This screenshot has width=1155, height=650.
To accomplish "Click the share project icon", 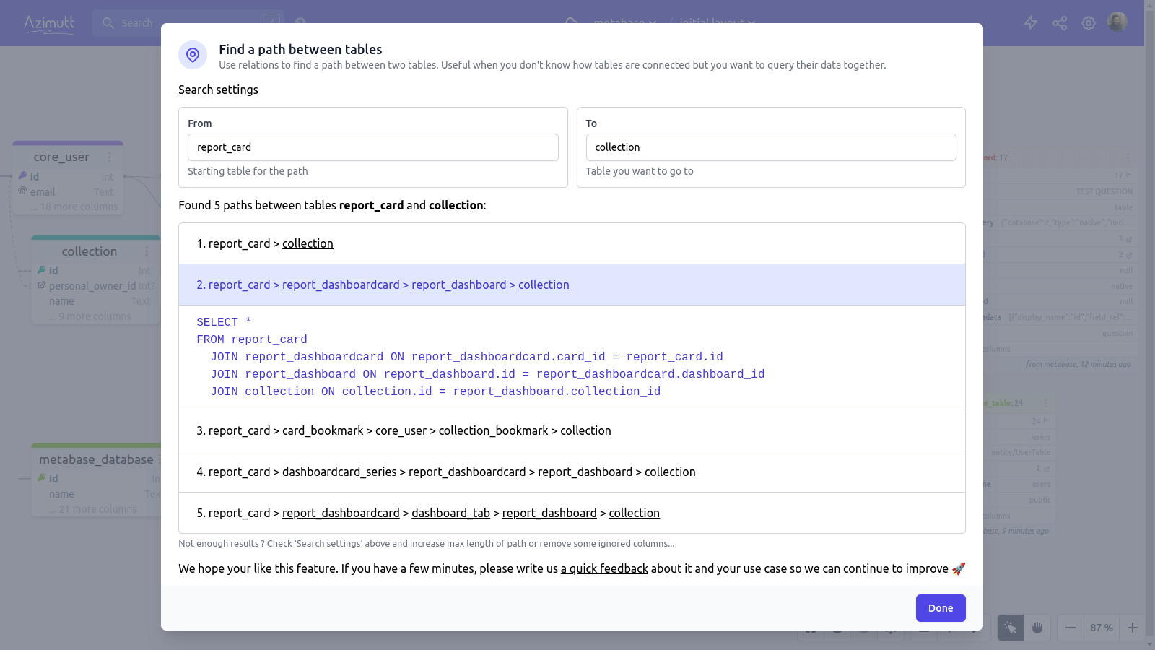I will pyautogui.click(x=1060, y=23).
